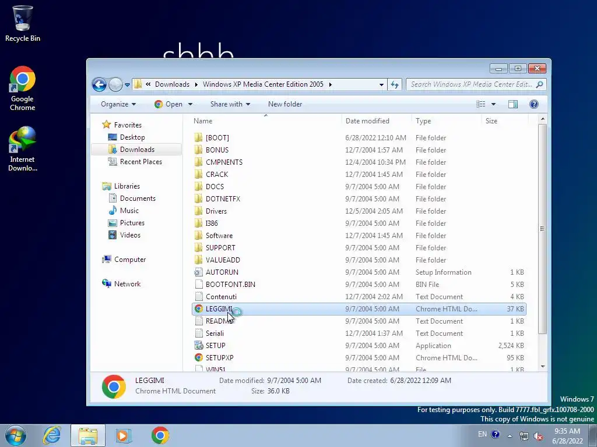The image size is (597, 447).
Task: Click the scroll down arrow of file list
Action: pos(543,367)
